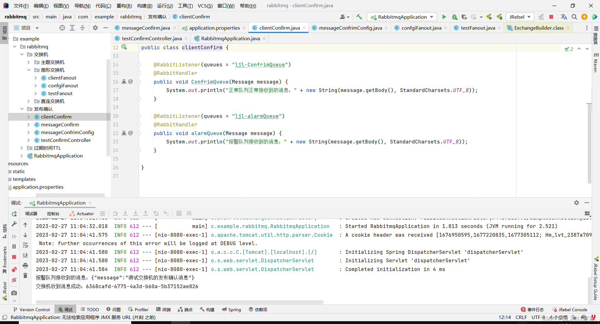Toggle the Bookmarks side tool window
Image resolution: width=600 pixels, height=324 pixels.
[x=4, y=259]
